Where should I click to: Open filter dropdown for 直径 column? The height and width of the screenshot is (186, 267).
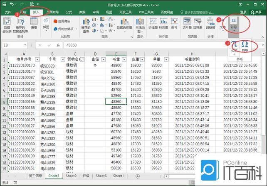104,59
